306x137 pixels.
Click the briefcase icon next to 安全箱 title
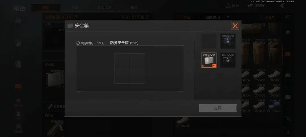(70, 25)
